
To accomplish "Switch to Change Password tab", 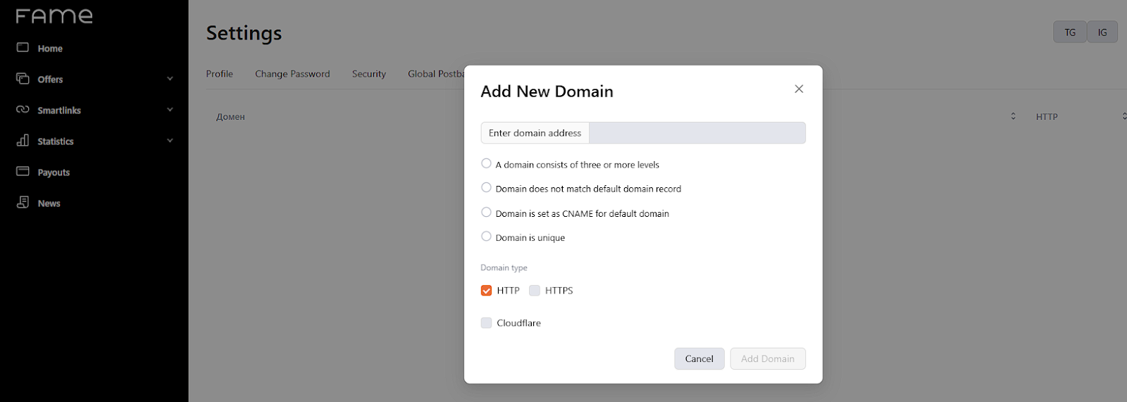I will tap(292, 73).
